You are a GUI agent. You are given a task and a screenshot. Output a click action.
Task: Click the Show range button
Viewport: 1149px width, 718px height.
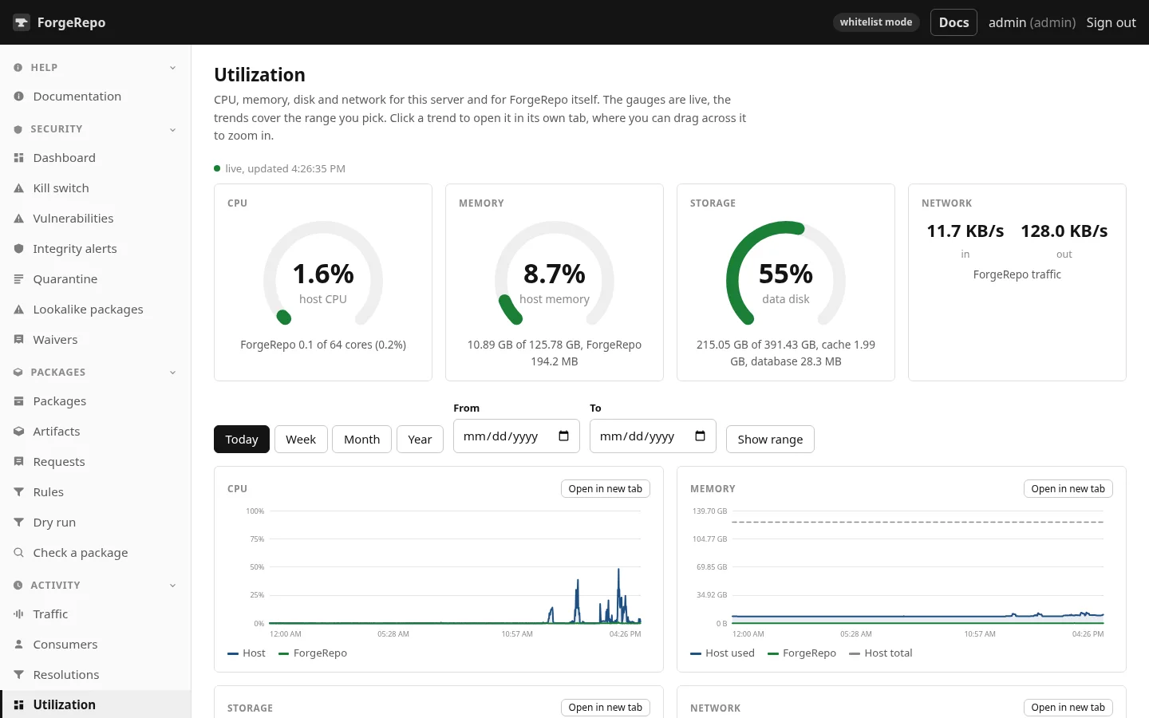pyautogui.click(x=770, y=440)
